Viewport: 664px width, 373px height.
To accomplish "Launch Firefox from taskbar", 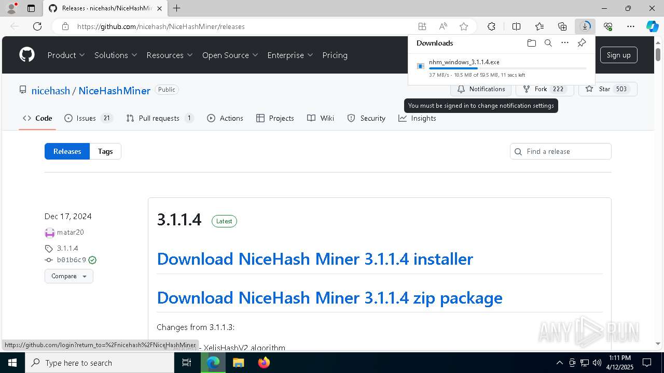I will 264,363.
